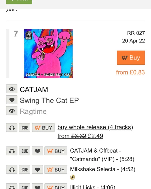Screen dimensions: 151x189
Task: Follow Ragtime label via eye icon
Action: tap(12, 111)
